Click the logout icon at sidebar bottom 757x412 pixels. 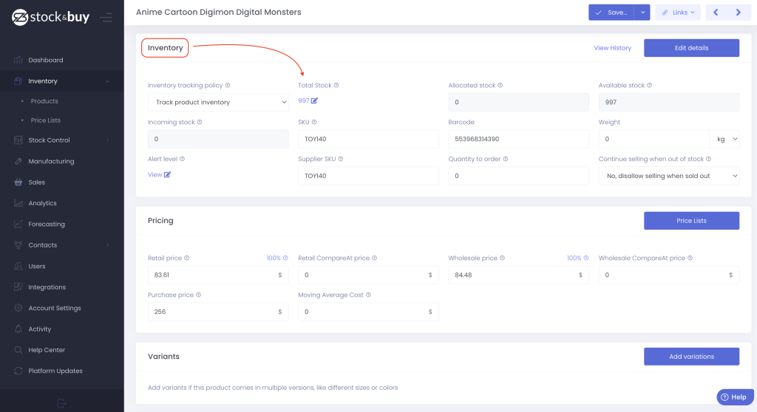tap(61, 403)
